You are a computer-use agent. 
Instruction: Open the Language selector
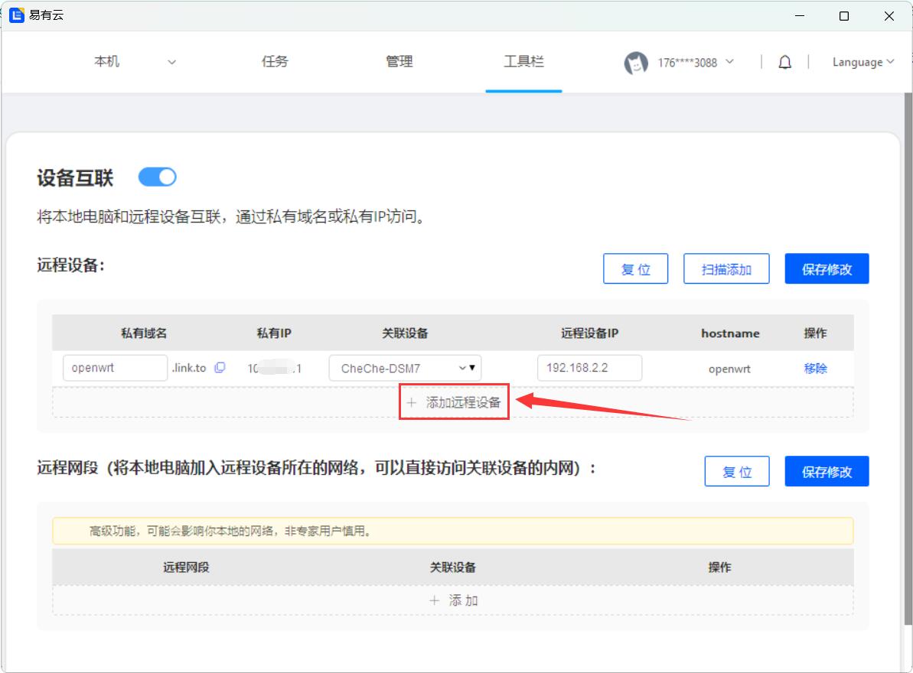click(x=862, y=63)
